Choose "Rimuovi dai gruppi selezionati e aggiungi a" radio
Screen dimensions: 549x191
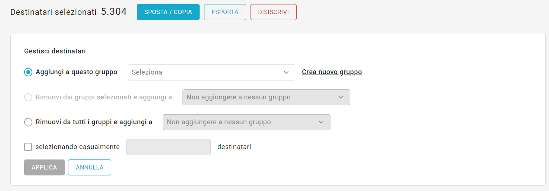point(28,97)
